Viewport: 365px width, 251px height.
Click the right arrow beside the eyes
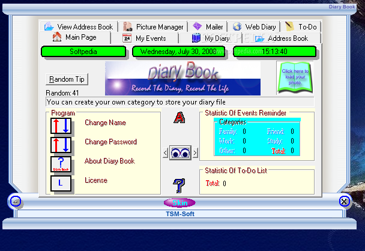click(195, 153)
